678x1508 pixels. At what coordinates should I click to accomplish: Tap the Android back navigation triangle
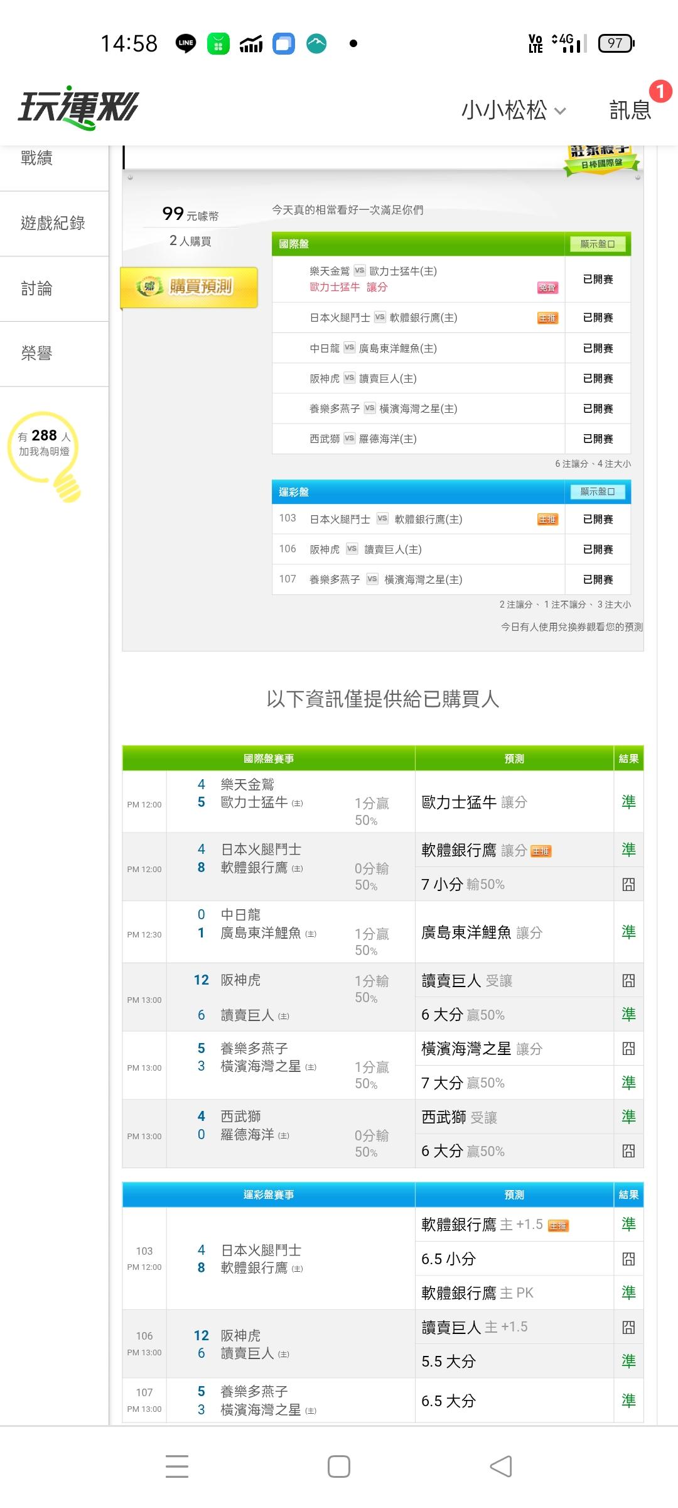[501, 1467]
